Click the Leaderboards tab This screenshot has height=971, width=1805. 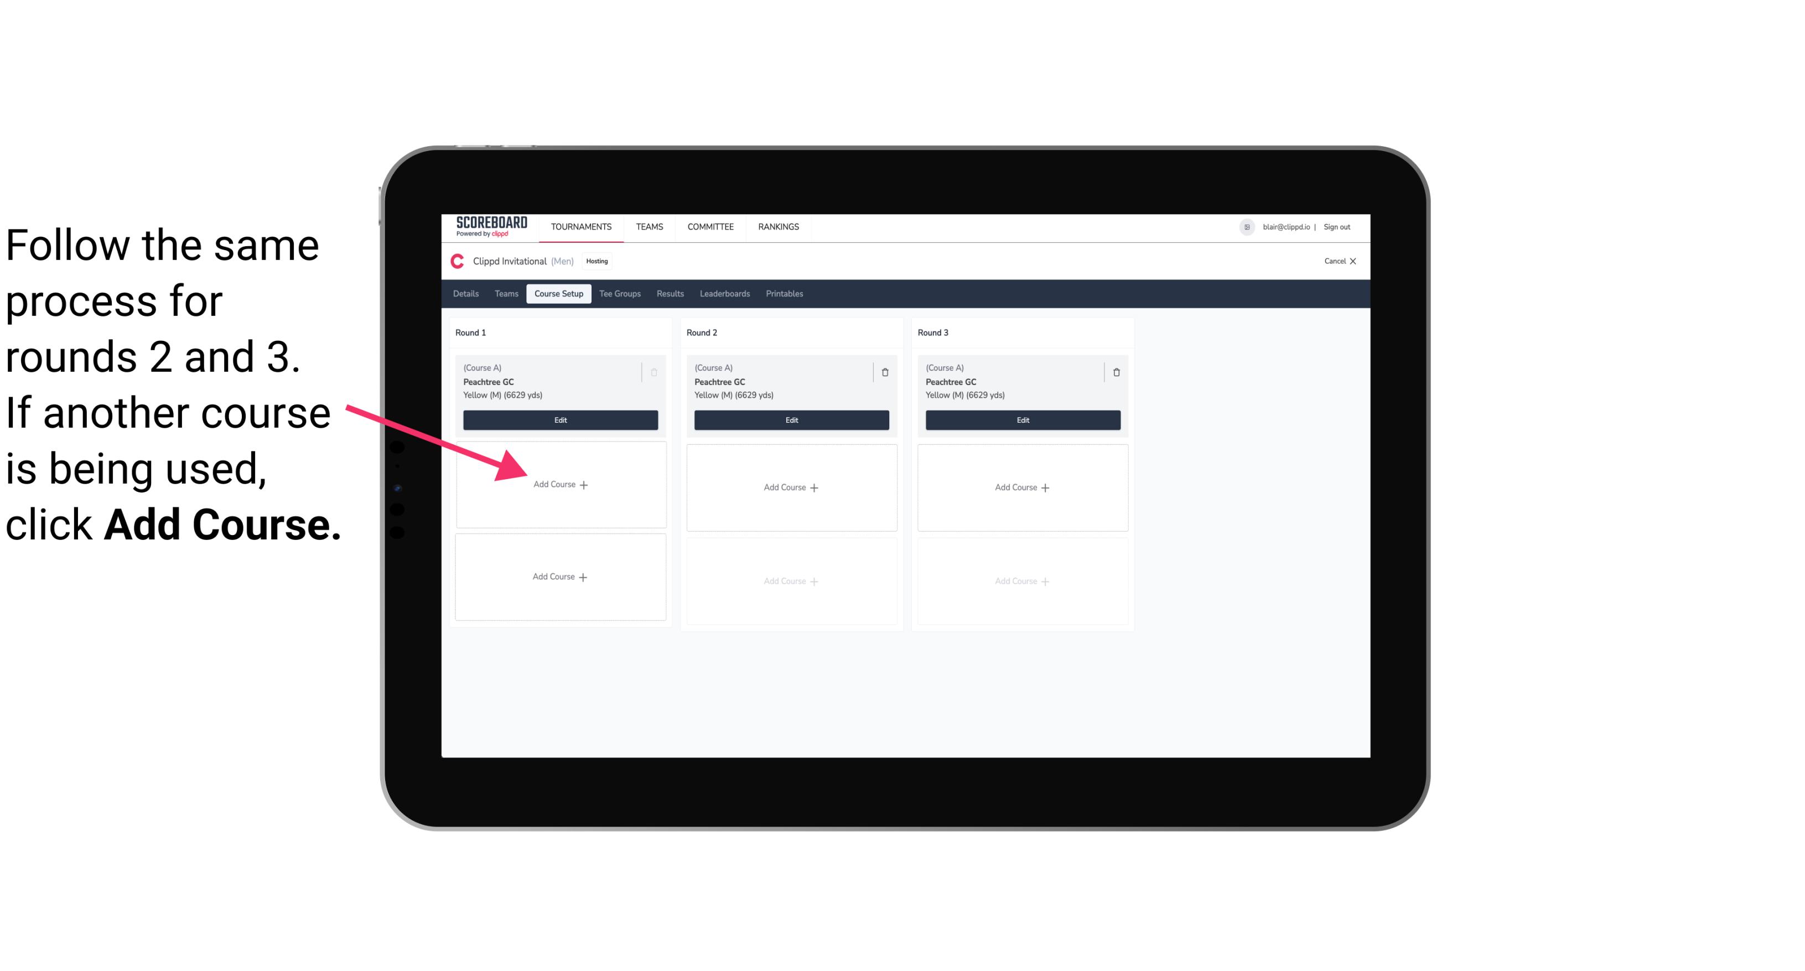point(724,294)
